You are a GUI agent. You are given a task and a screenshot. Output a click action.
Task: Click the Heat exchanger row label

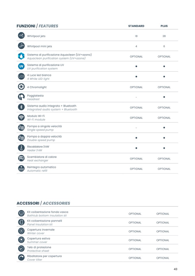(x=42, y=159)
